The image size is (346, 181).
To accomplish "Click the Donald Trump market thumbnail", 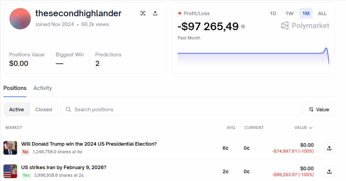I will coord(10,148).
